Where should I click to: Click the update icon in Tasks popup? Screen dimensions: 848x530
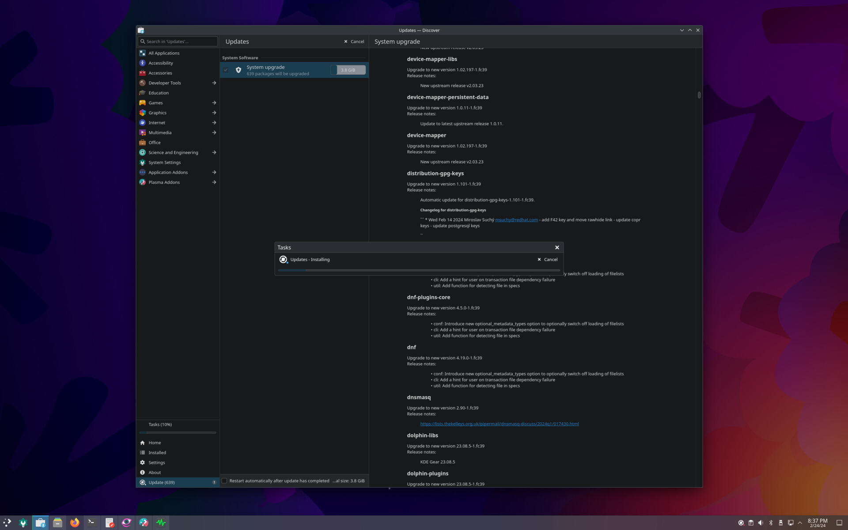tap(283, 260)
